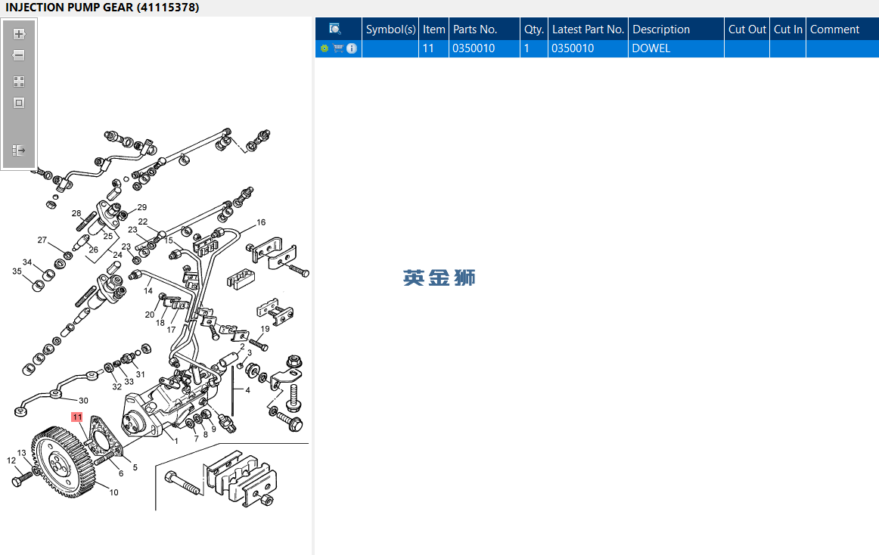Click the Latest Part No. column header

[x=588, y=29]
